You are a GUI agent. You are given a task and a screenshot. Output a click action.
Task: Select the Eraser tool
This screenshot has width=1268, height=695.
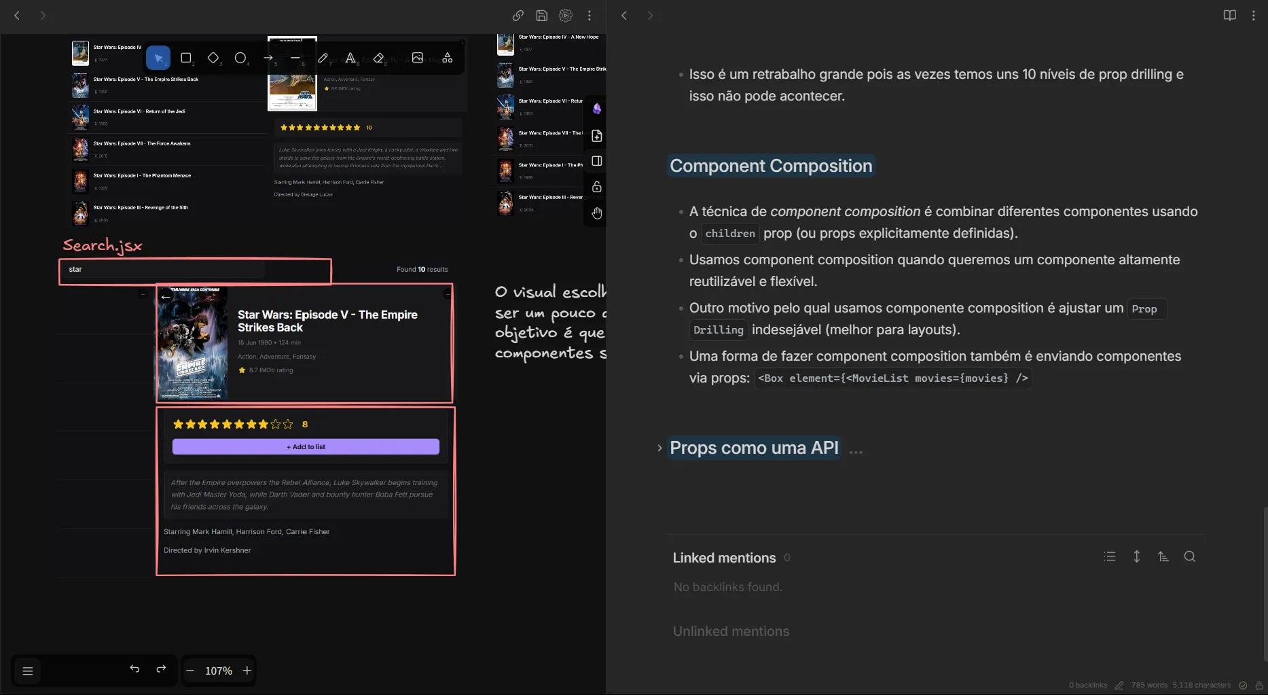(379, 58)
